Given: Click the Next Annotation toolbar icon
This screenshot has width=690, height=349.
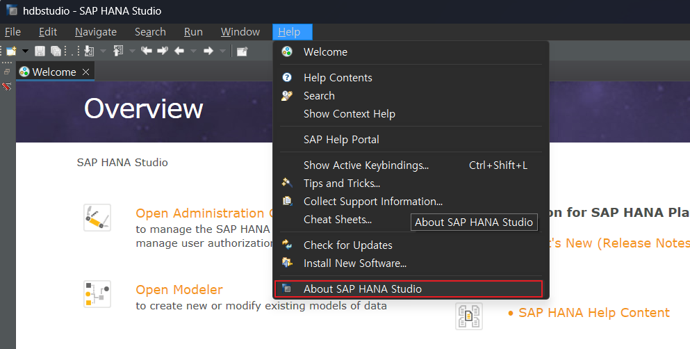Looking at the screenshot, I should pyautogui.click(x=90, y=51).
